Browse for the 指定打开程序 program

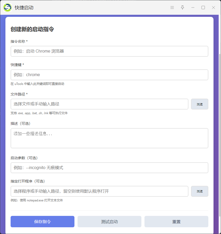(x=200, y=191)
